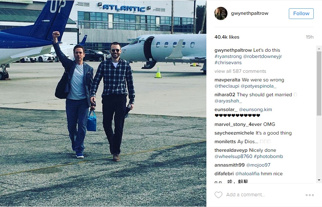The width and height of the screenshot is (322, 207).
Task: Click the main post photo
Action: 103,103
